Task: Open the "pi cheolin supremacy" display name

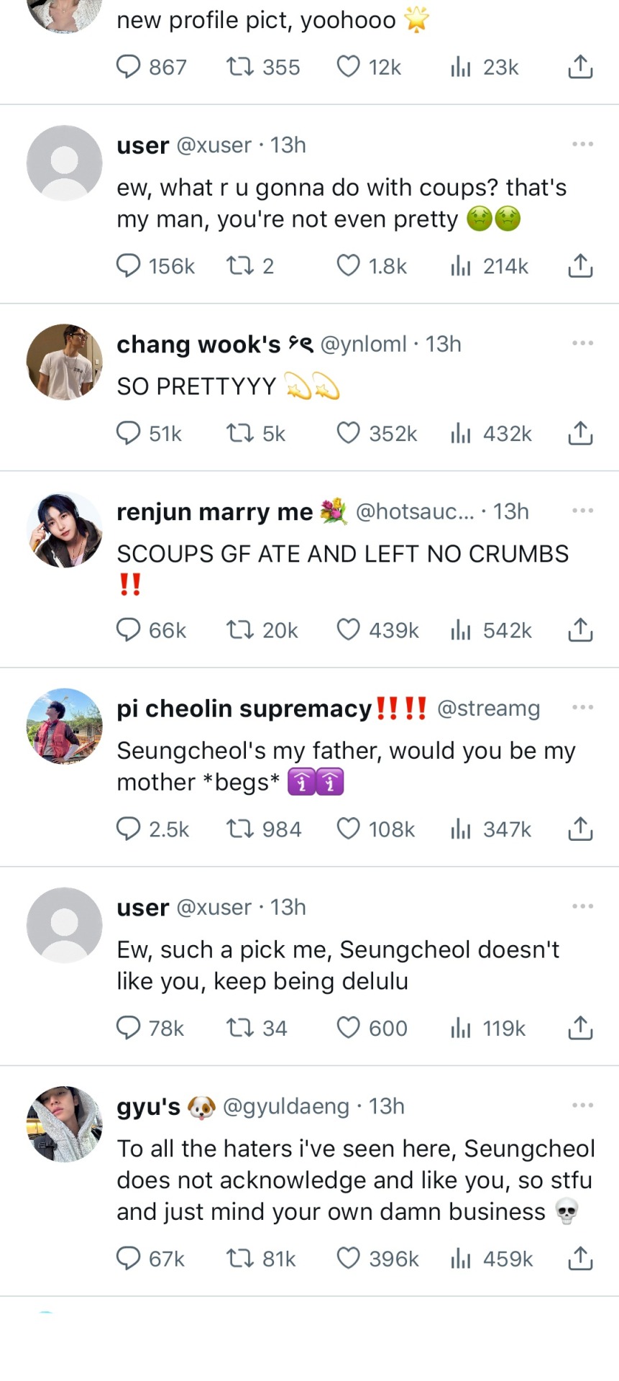Action: 244,708
